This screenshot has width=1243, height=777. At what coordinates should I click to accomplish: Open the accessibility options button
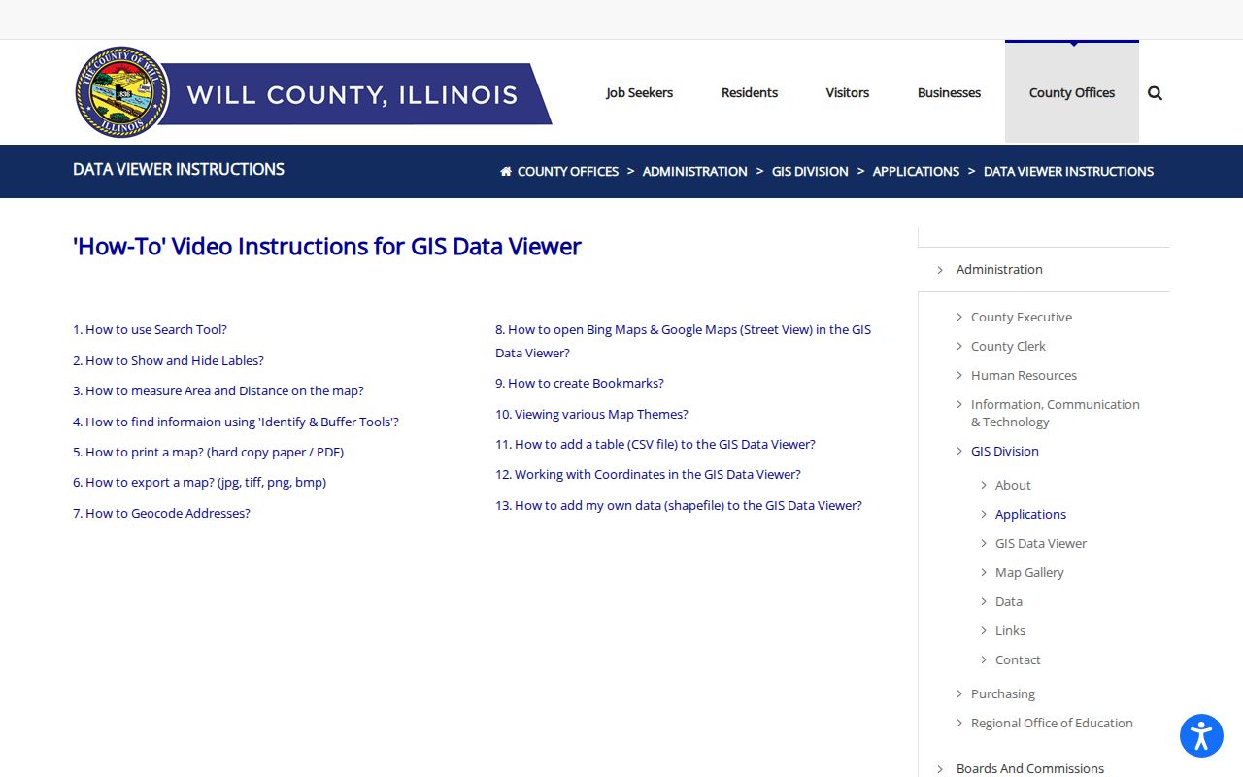pyautogui.click(x=1201, y=735)
